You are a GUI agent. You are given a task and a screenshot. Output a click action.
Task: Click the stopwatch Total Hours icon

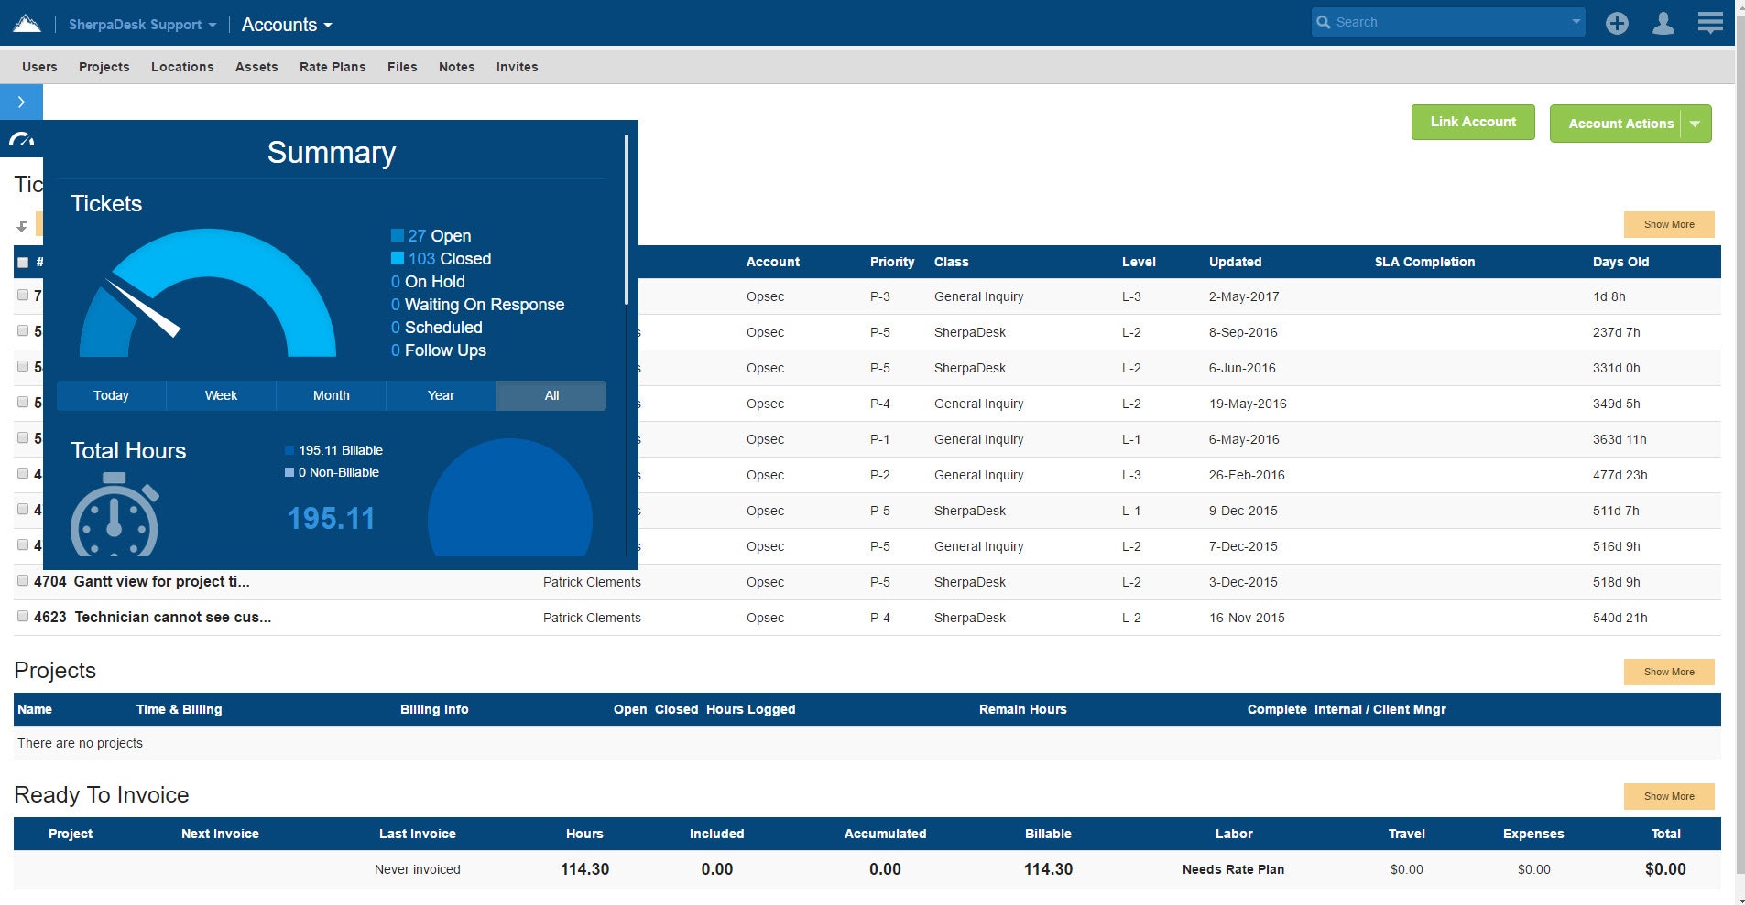point(115,514)
